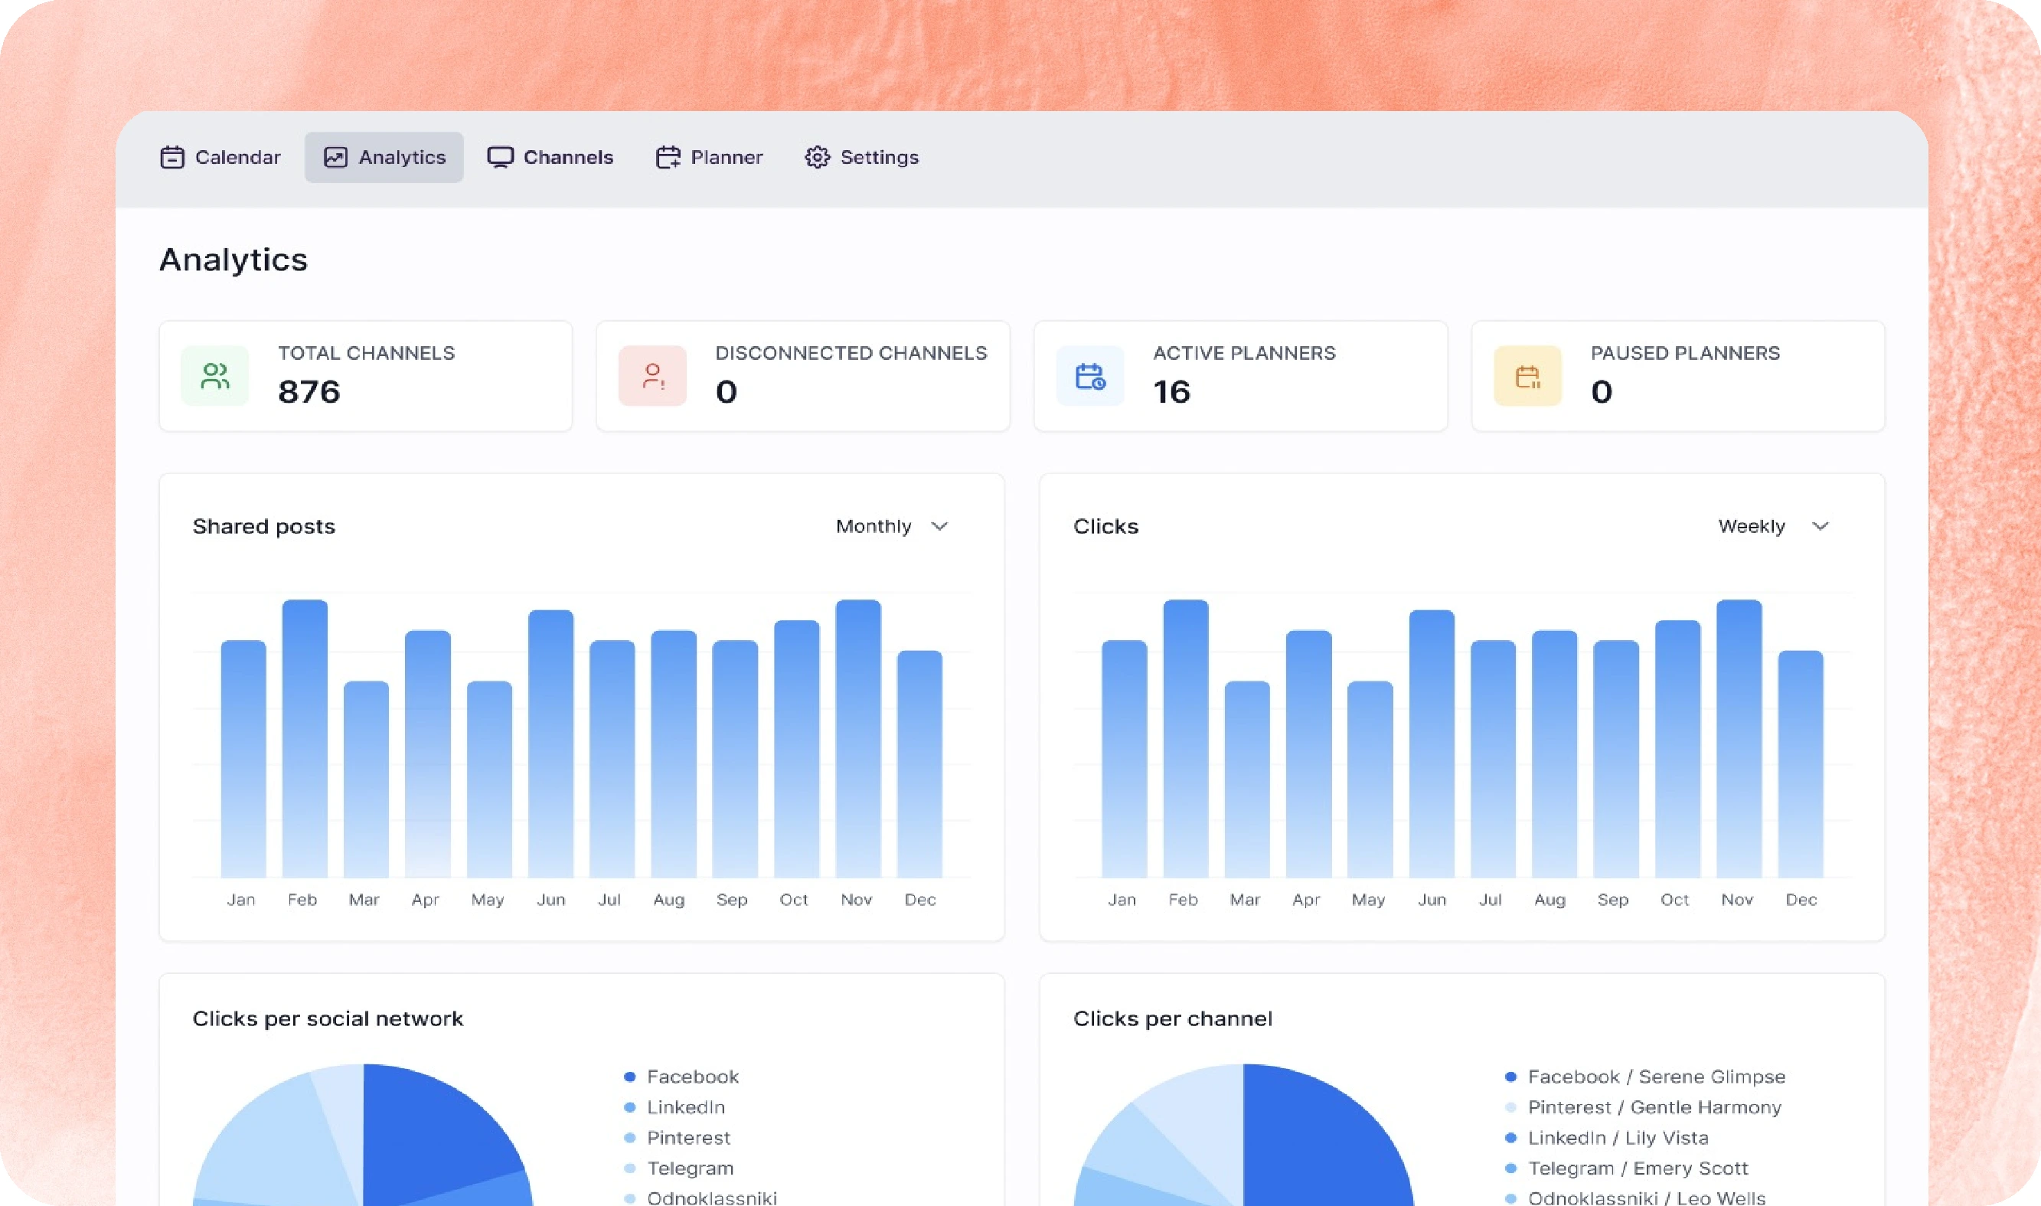Click the yellow Paused Planners calendar icon
2041x1206 pixels.
tap(1527, 375)
